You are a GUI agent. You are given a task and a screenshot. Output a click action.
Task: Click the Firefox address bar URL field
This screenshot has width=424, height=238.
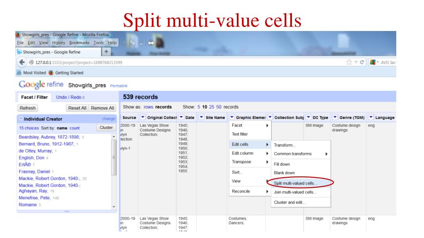187,62
